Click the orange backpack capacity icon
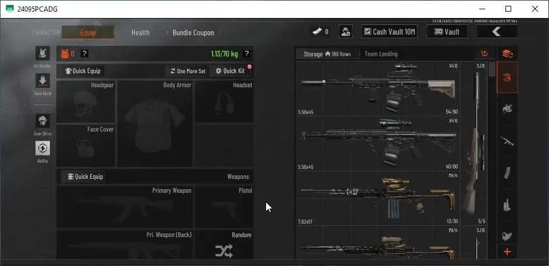The image size is (549, 266). [x=65, y=53]
